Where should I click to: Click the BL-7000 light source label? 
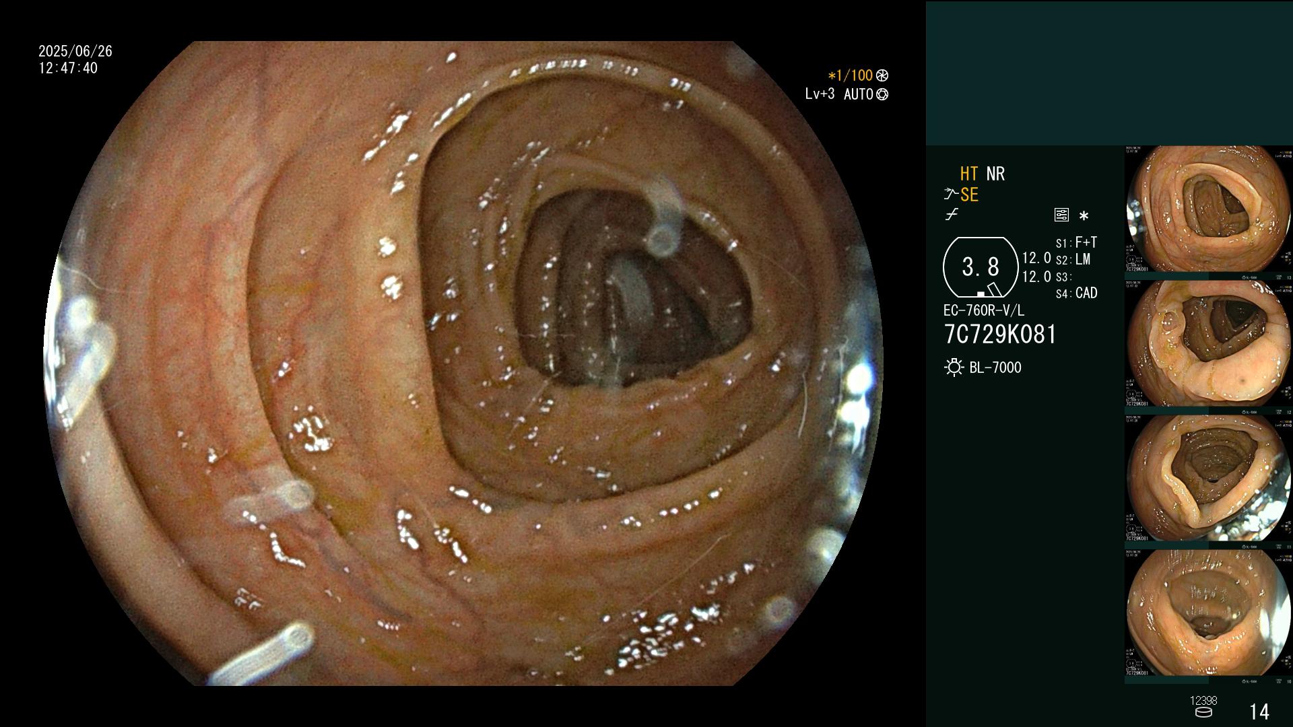(x=995, y=368)
